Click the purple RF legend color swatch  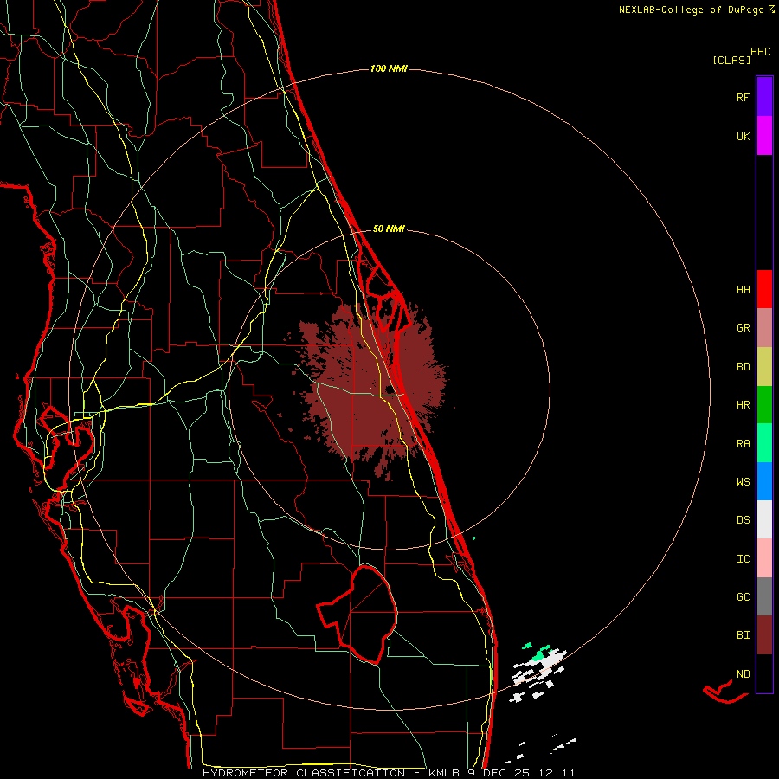click(764, 97)
